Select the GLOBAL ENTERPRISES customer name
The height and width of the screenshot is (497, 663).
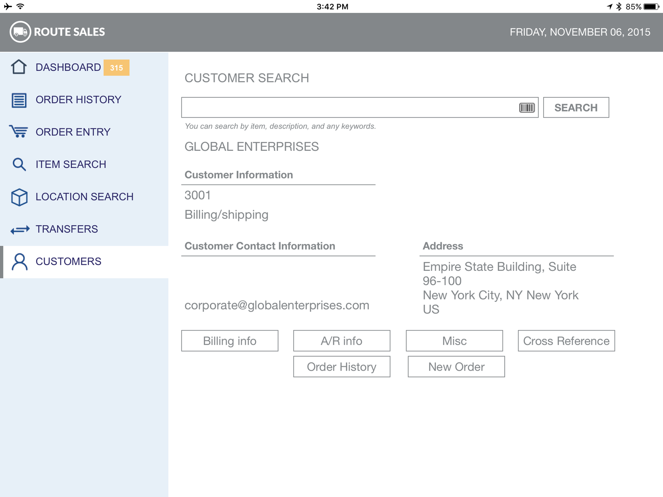click(252, 147)
